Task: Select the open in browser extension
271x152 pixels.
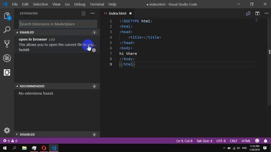Action: (57, 44)
